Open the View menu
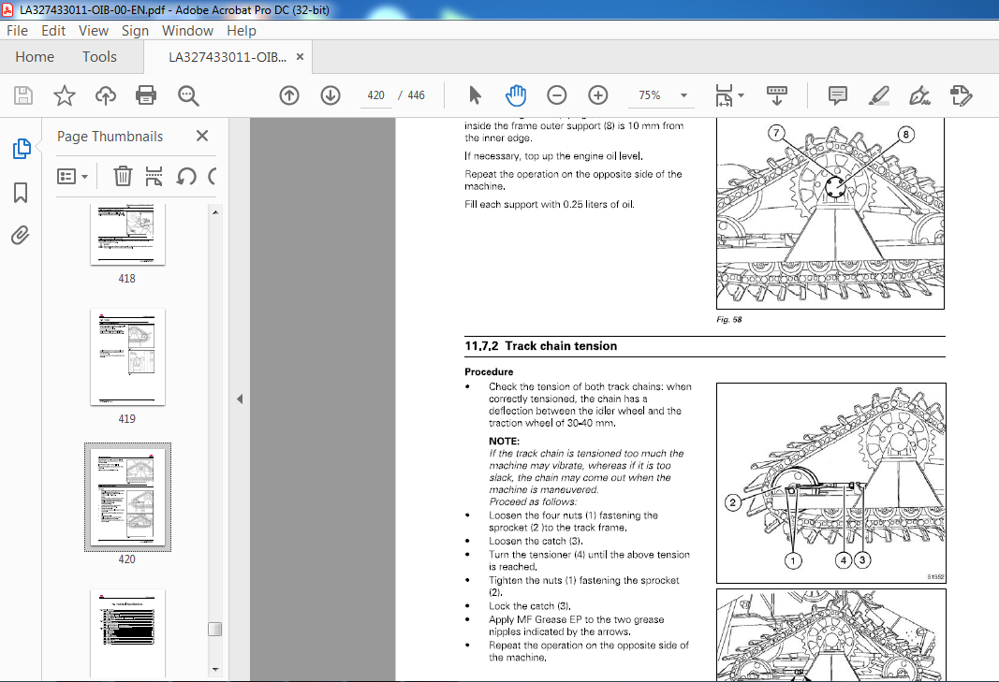999x682 pixels. pos(94,31)
